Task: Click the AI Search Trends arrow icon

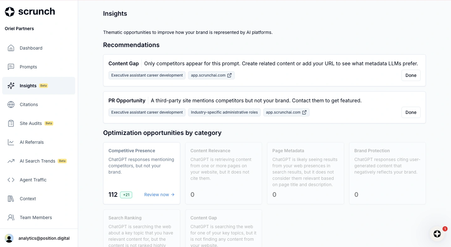Action: [11, 161]
